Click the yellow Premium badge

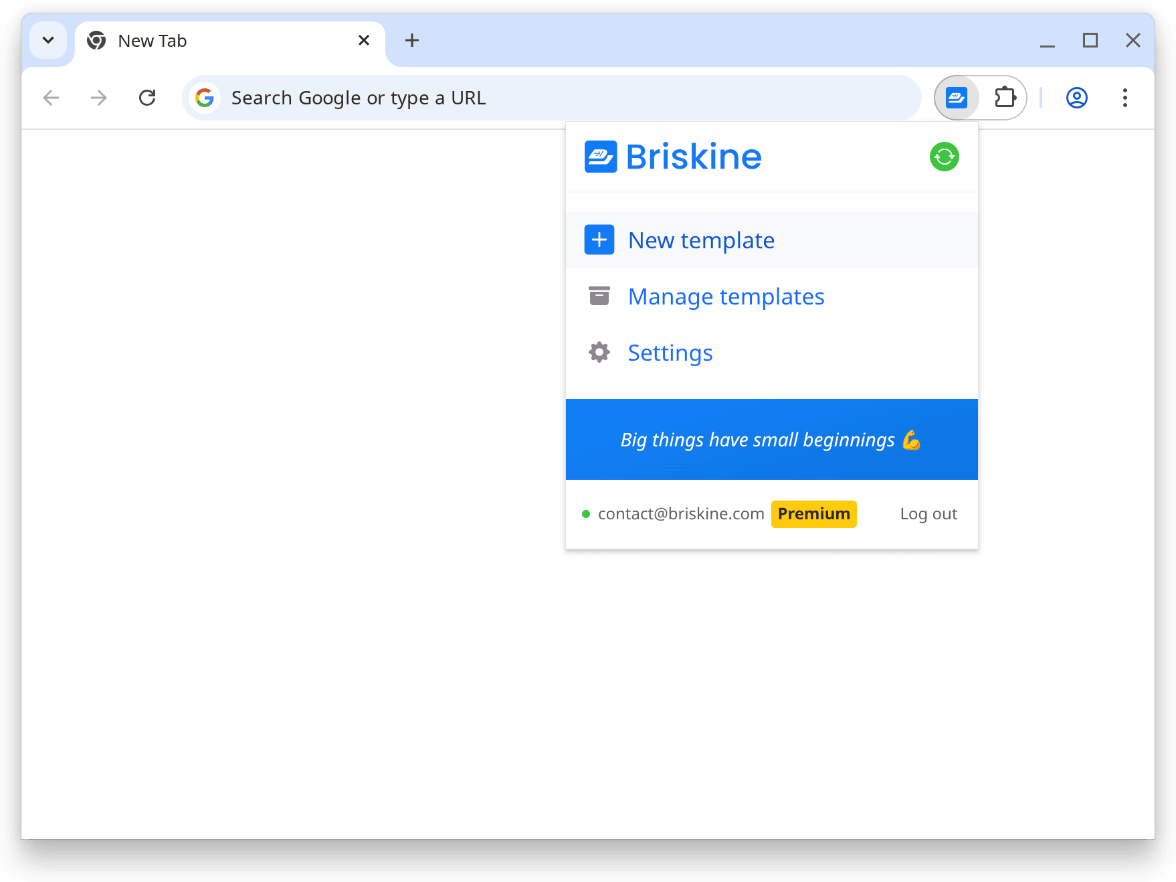[x=813, y=513]
